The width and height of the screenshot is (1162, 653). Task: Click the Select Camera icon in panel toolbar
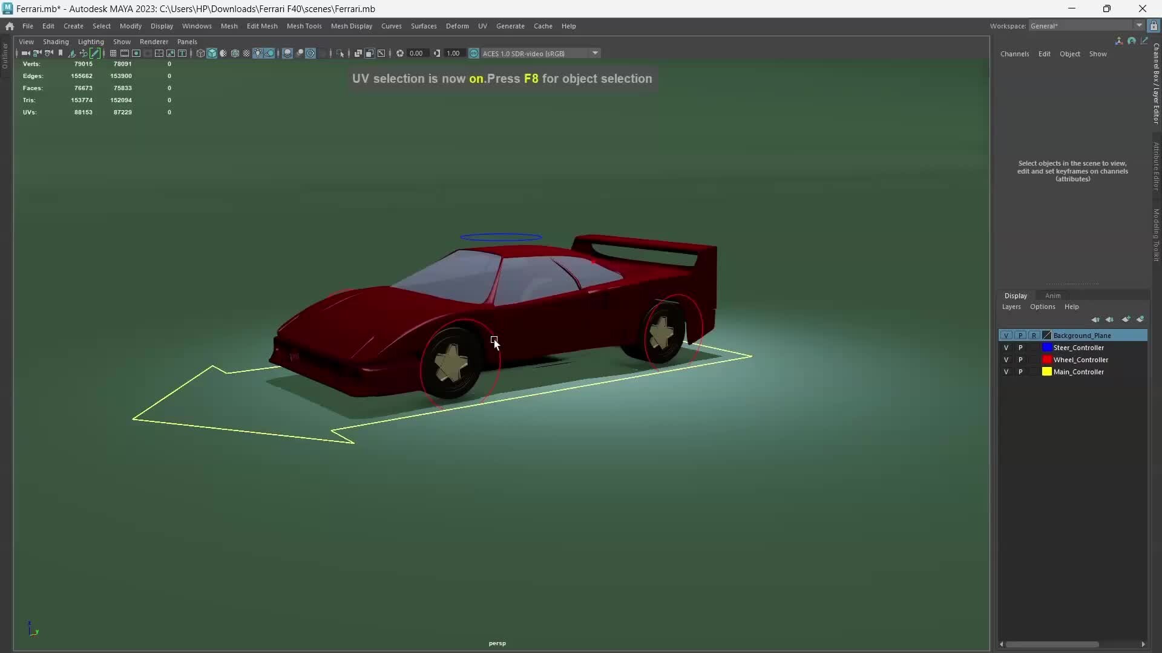click(25, 53)
